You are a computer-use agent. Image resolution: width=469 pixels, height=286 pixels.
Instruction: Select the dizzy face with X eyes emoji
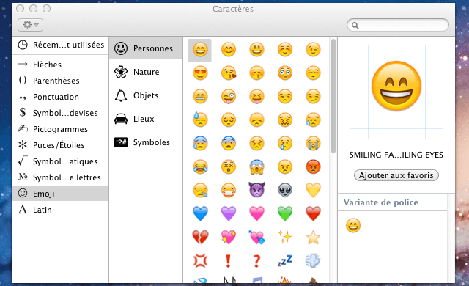pos(229,166)
